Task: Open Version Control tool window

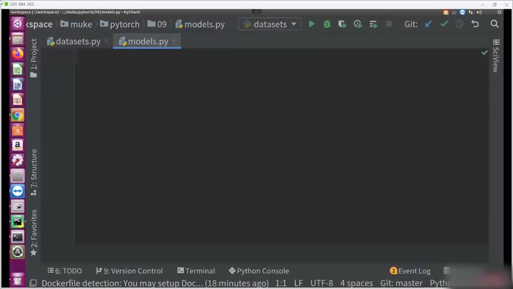Action: pos(129,271)
